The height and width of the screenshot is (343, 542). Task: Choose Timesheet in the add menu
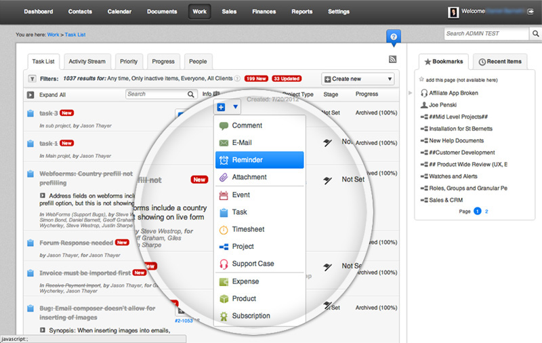(259, 229)
